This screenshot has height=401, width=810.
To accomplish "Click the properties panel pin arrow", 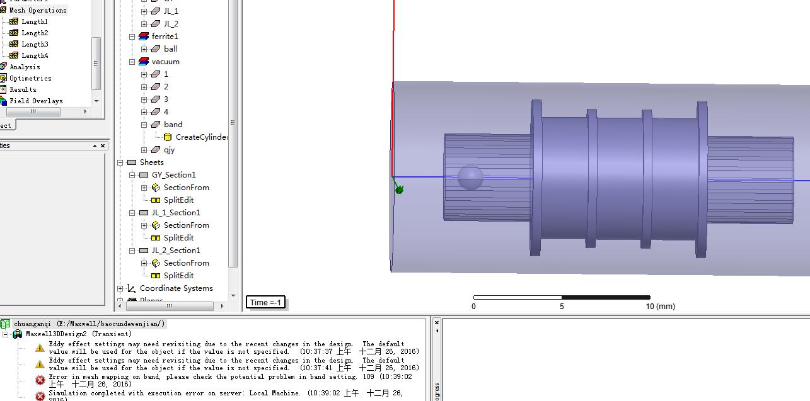I will [95, 145].
